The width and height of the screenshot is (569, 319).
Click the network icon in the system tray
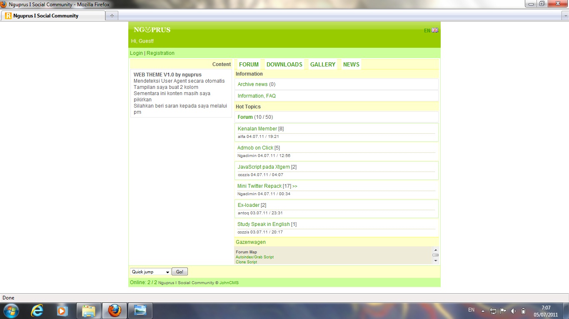click(493, 311)
